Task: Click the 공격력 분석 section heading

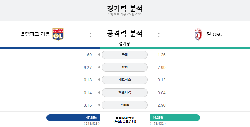Action: pos(125,34)
